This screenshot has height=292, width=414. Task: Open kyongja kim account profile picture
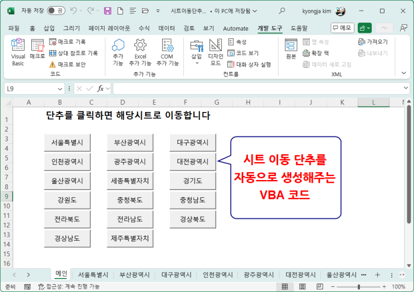pyautogui.click(x=340, y=11)
